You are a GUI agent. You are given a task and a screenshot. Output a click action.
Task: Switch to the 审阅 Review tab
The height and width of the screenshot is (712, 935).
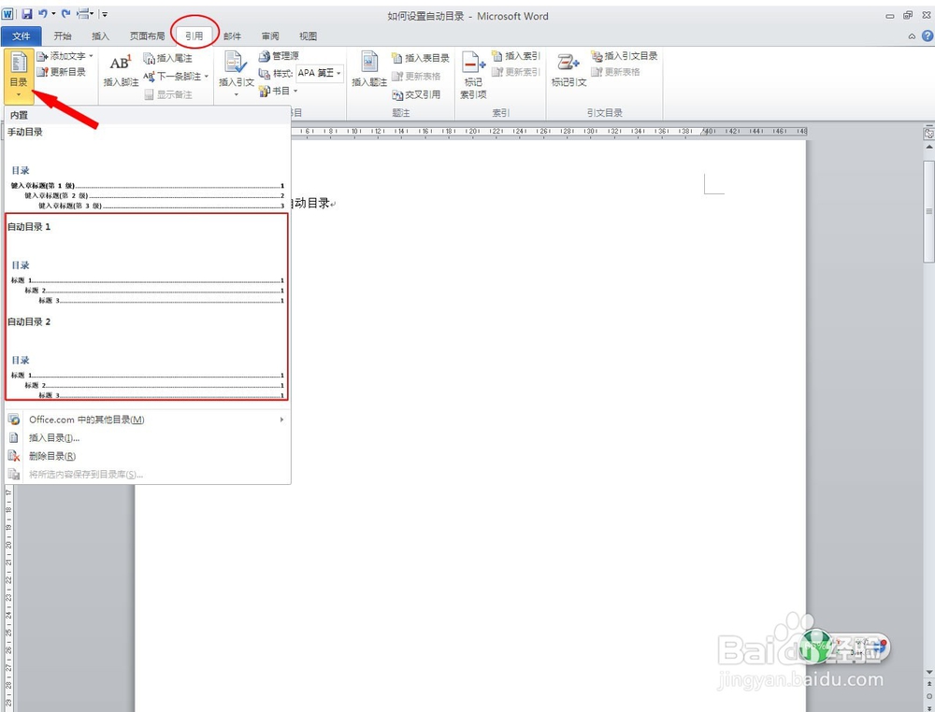(270, 36)
